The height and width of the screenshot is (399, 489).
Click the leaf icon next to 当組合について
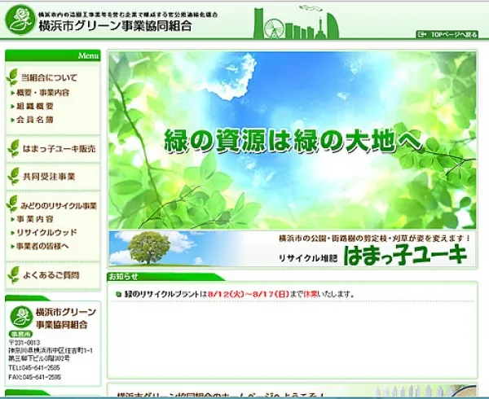click(x=12, y=77)
